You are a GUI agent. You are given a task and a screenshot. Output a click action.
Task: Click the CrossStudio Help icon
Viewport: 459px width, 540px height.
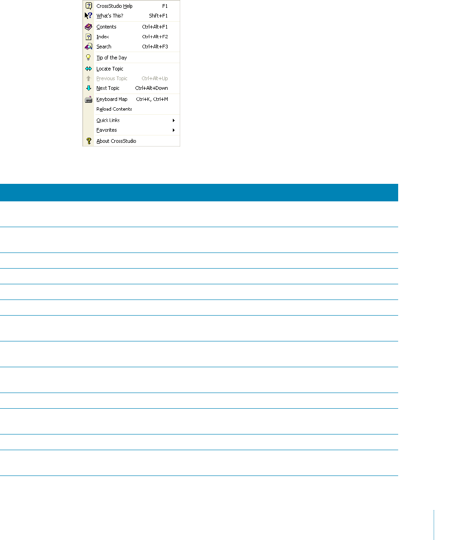tap(88, 6)
